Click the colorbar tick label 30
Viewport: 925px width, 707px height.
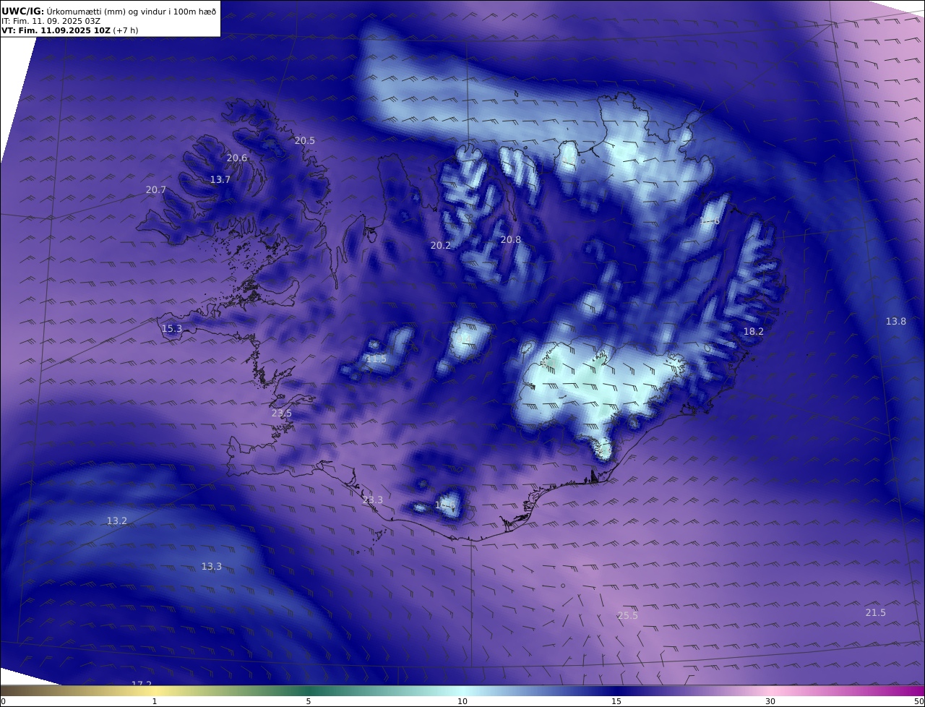(770, 701)
